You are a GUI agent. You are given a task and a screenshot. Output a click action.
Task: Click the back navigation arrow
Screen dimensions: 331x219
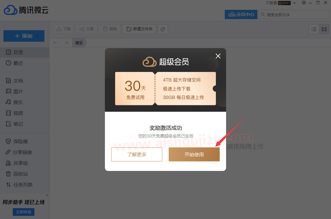pyautogui.click(x=55, y=43)
